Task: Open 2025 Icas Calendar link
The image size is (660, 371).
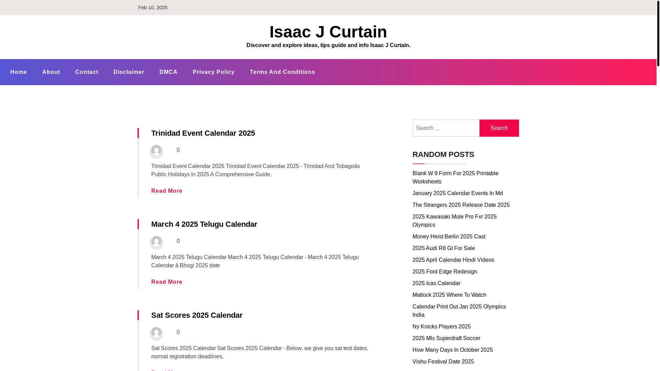Action: 436,283
